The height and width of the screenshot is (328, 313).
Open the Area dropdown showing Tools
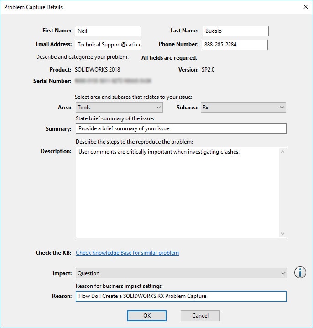119,108
